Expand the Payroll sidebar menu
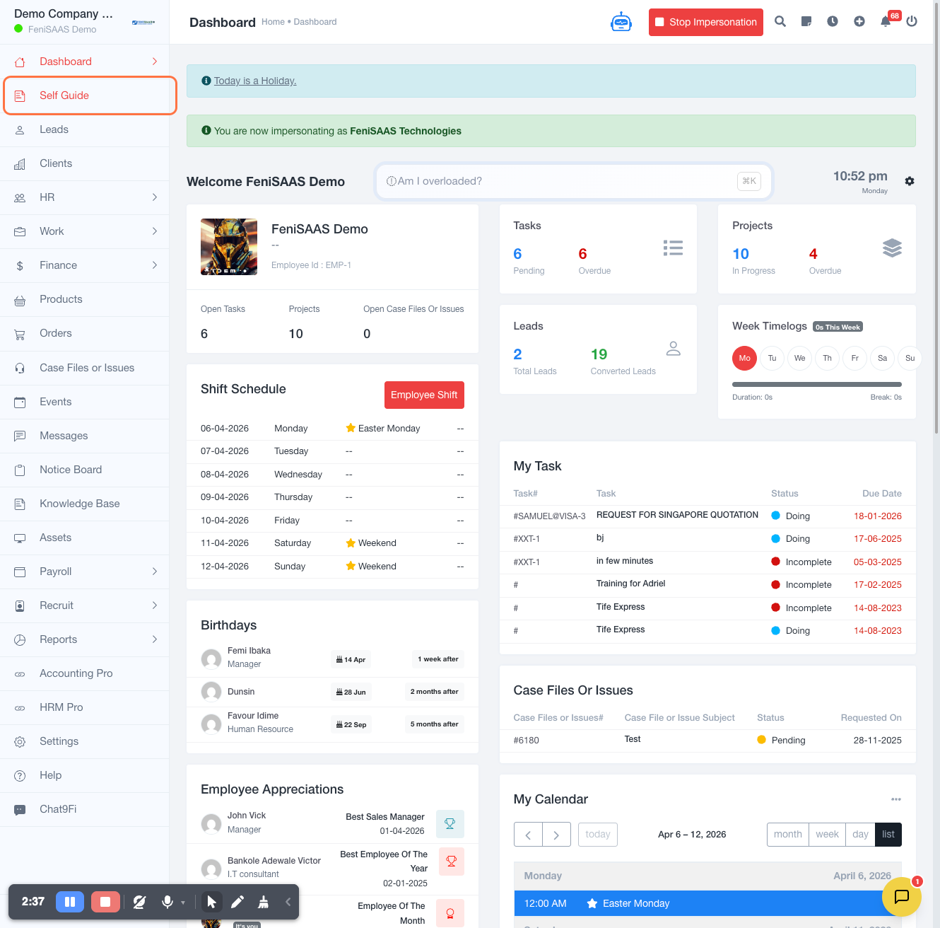 pos(85,572)
